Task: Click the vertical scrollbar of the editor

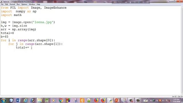Action: 182,50
